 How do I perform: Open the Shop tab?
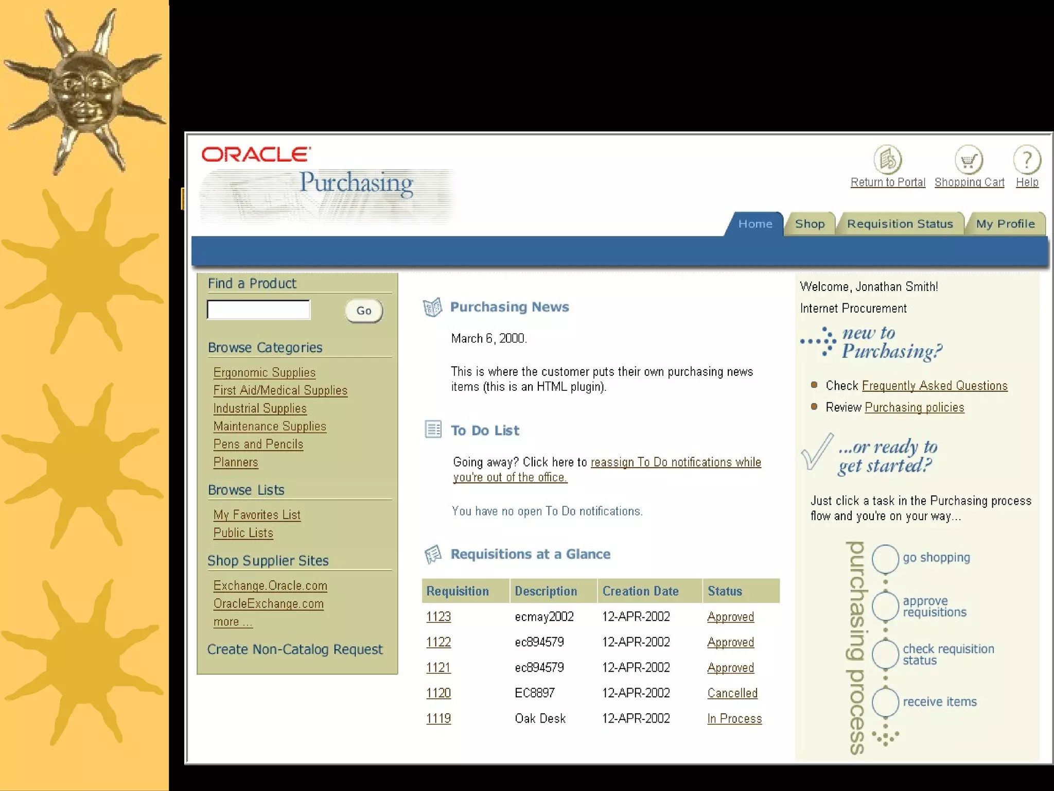tap(810, 224)
